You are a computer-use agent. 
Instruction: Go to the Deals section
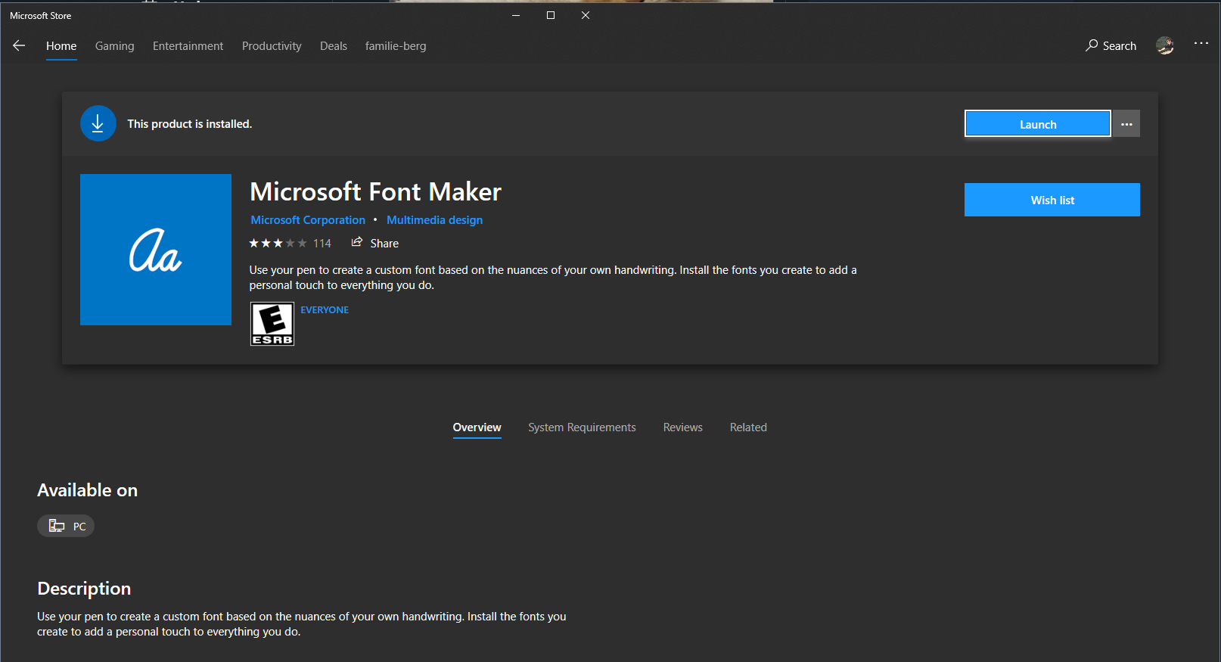[x=333, y=46]
